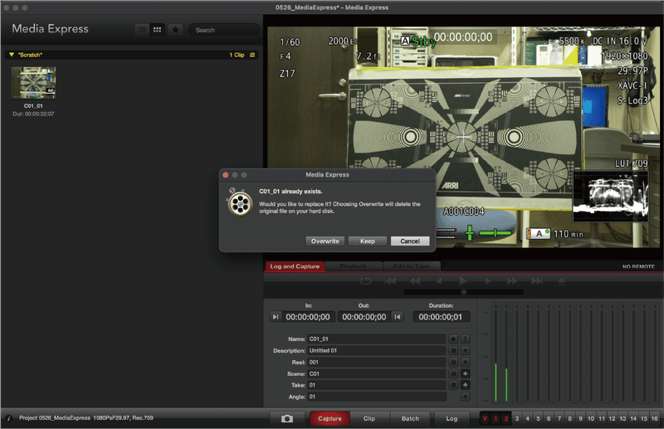Enable audio channel 8

(570, 418)
